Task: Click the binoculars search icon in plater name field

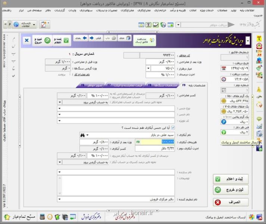Action: 82,135
